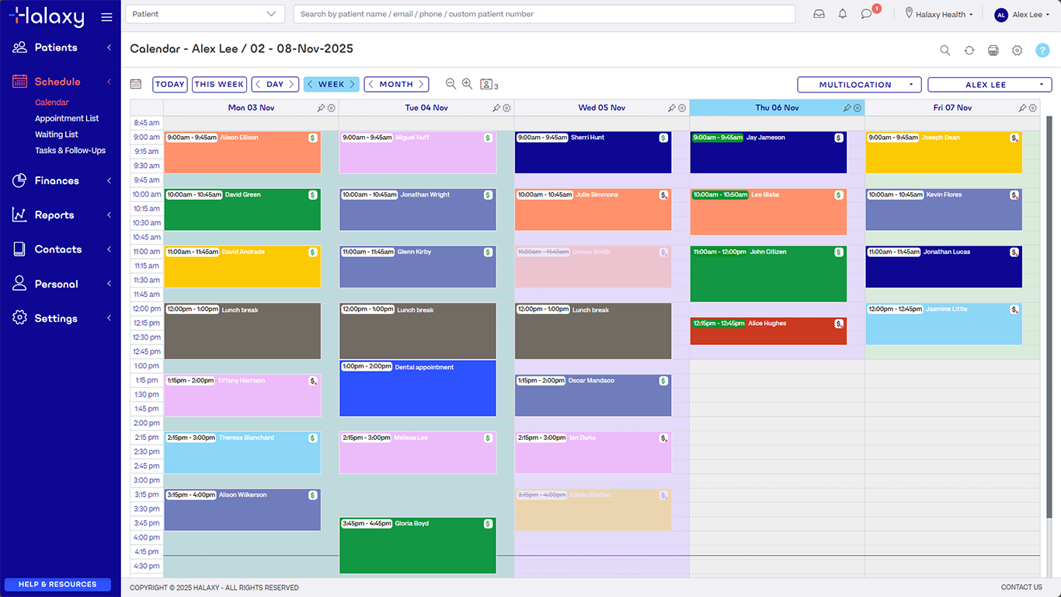Viewport: 1061px width, 597px height.
Task: Open the David Green 10:00am appointment
Action: click(242, 210)
